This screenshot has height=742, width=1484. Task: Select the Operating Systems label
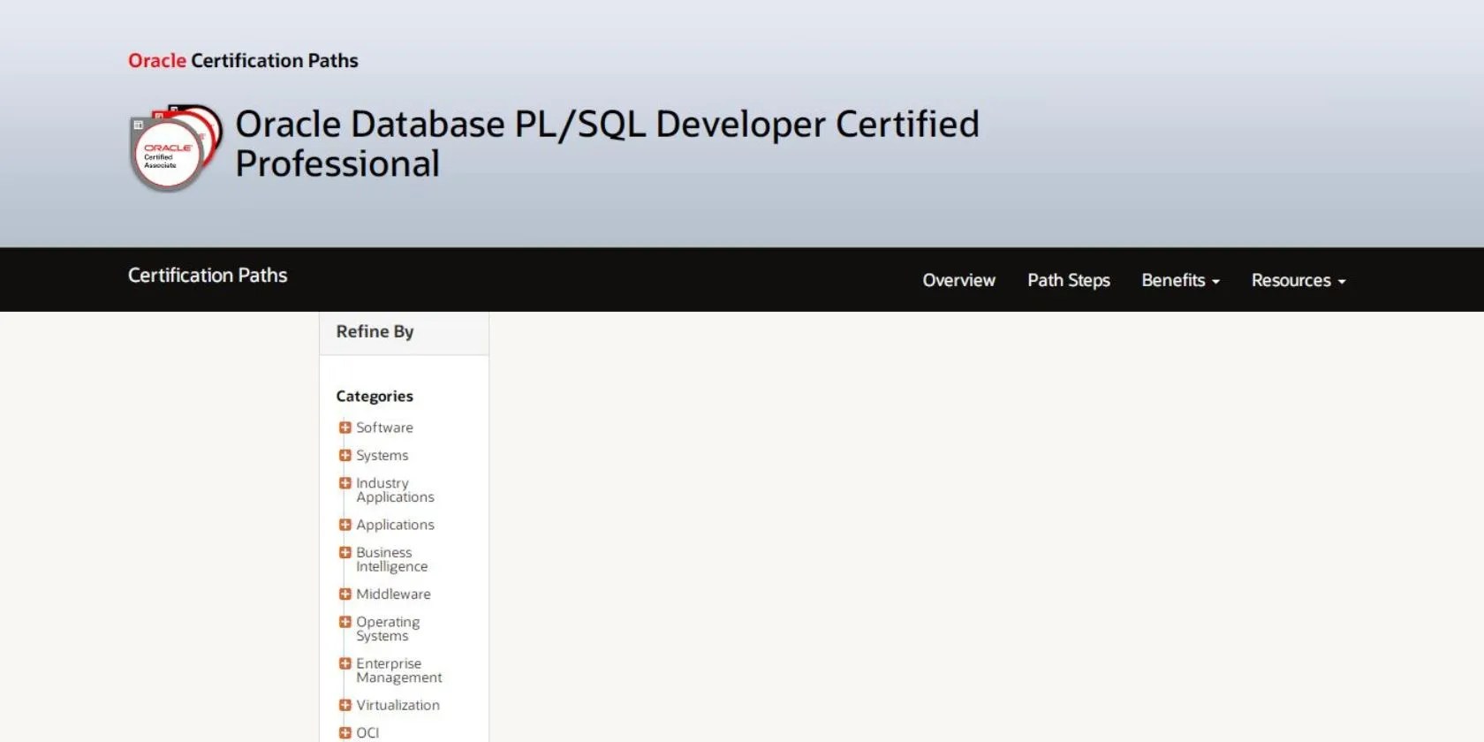(x=388, y=629)
